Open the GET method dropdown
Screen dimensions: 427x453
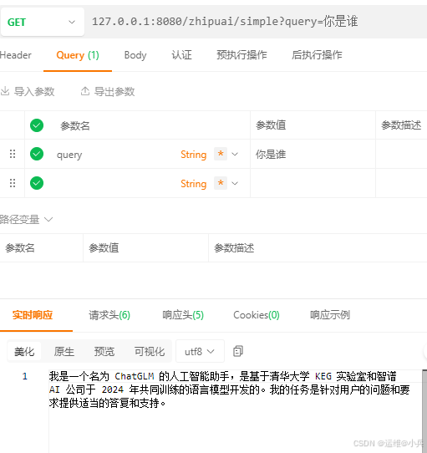[43, 22]
